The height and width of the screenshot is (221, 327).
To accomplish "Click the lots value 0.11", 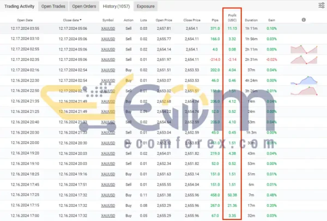I will 143,195.
